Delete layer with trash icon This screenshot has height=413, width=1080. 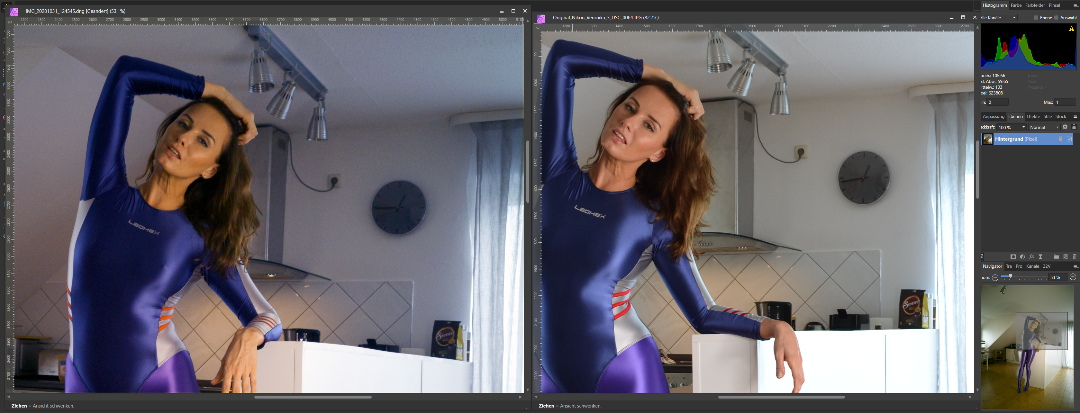[x=1074, y=256]
